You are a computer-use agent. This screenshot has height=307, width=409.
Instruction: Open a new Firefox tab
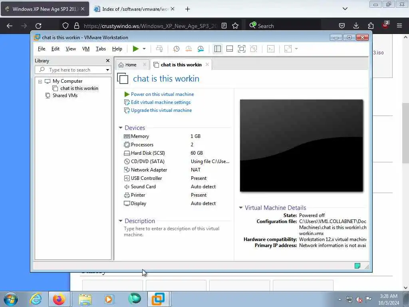pyautogui.click(x=188, y=9)
